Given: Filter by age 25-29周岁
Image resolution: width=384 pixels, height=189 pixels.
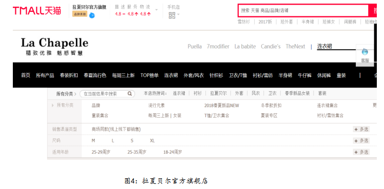Looking at the screenshot, I should tap(101, 152).
